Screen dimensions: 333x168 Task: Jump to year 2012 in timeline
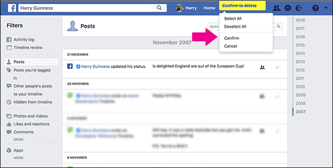300,70
